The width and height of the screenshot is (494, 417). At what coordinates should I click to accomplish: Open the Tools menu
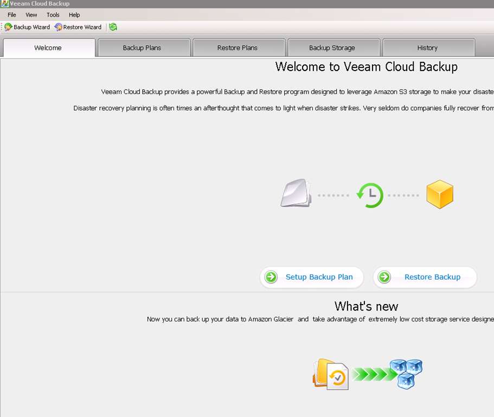[x=53, y=15]
